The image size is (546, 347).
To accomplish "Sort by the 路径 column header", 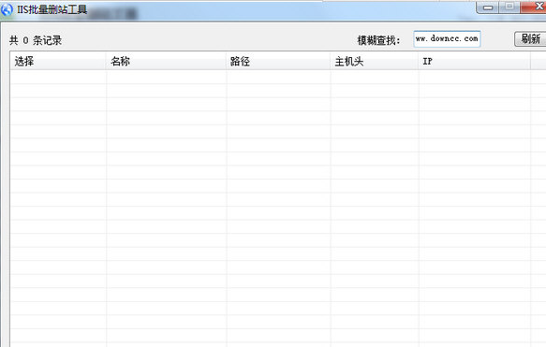I will (x=278, y=61).
